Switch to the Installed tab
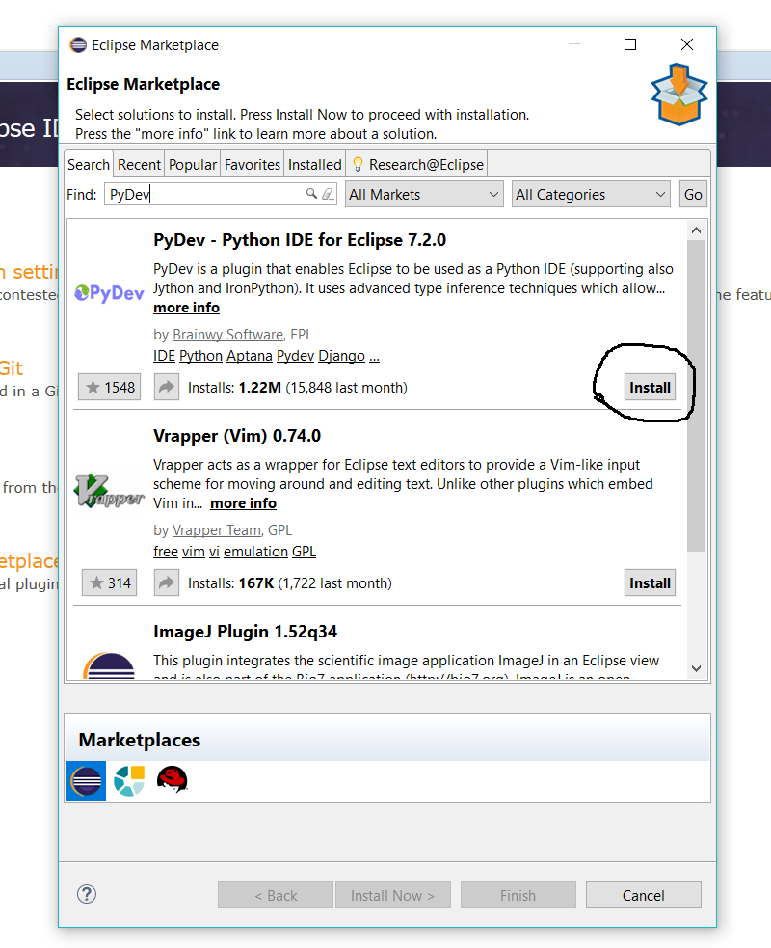 315,165
